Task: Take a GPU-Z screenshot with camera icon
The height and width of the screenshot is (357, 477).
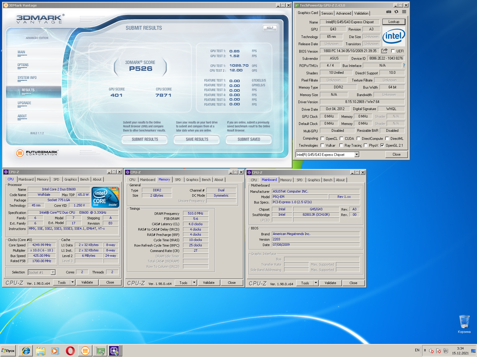Action: tap(388, 12)
